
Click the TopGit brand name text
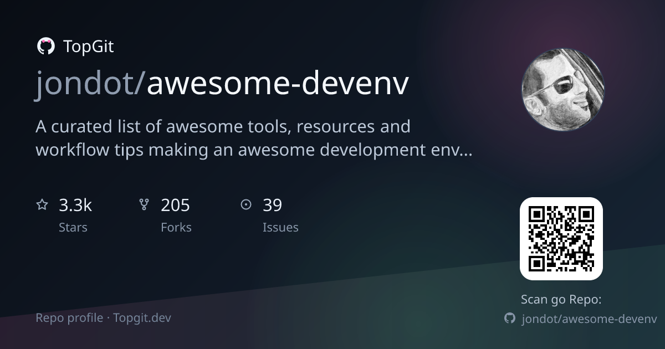click(89, 47)
